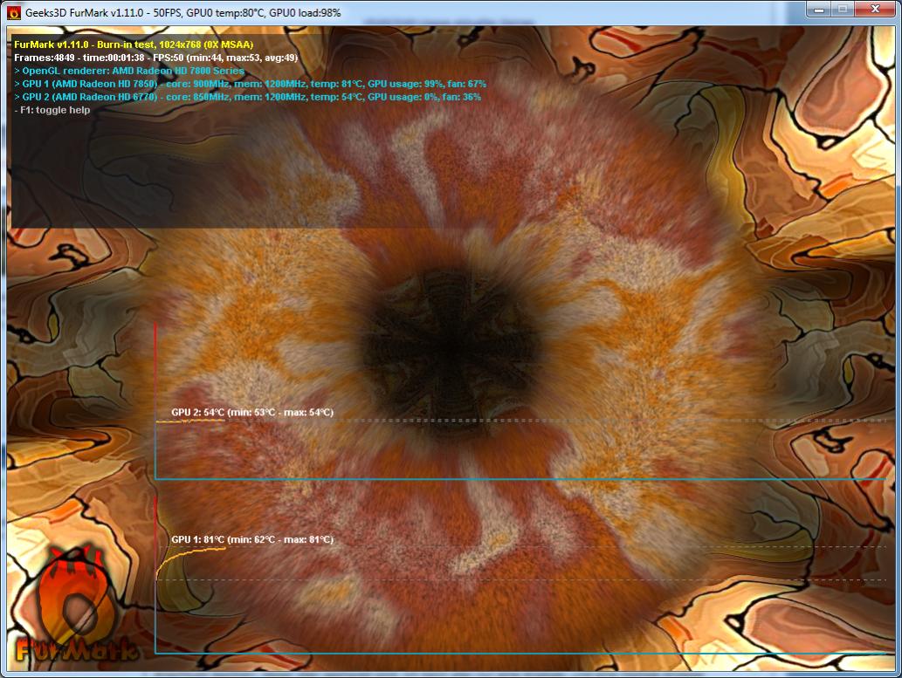Screen dimensions: 902x678
Task: Click the GPU 1 temperature curve
Action: [x=182, y=556]
